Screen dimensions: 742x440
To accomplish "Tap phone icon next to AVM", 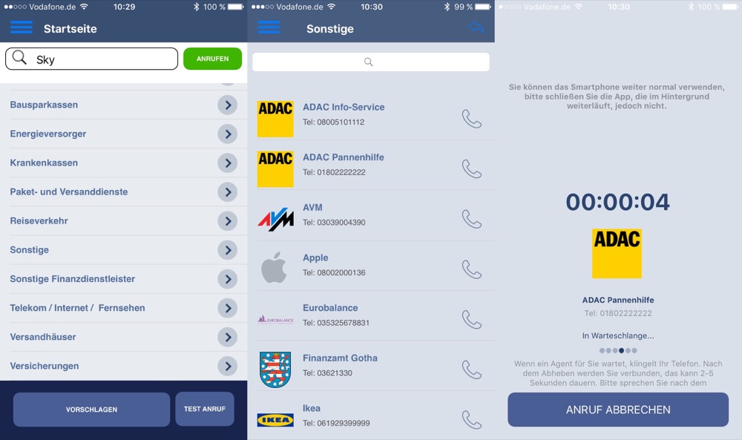I will coord(472,219).
